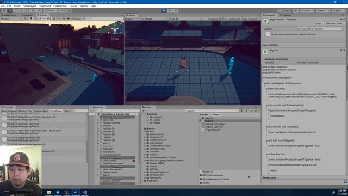Open the In Assets search scope dropdown
This screenshot has width=348, height=196.
click(215, 115)
